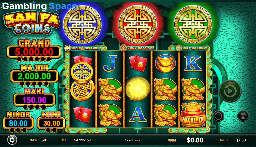
Task: Select the Bonus Free Games banner
Action: (x=137, y=48)
